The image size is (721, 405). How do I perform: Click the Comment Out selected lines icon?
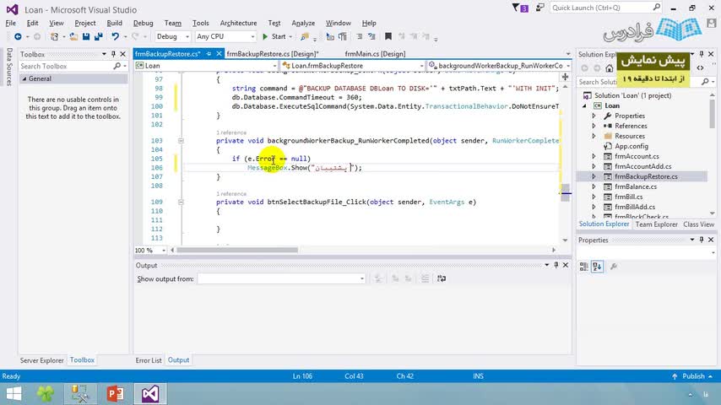pyautogui.click(x=359, y=36)
